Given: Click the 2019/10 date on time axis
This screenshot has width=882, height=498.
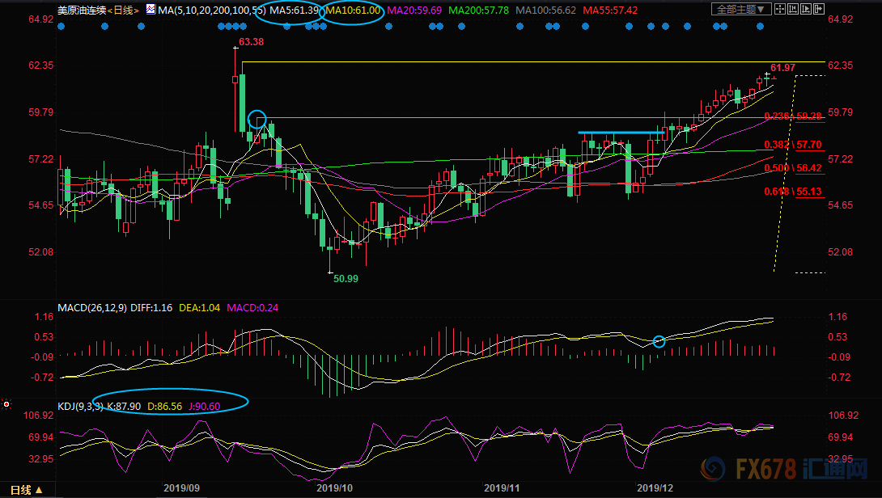Looking at the screenshot, I should pyautogui.click(x=335, y=488).
